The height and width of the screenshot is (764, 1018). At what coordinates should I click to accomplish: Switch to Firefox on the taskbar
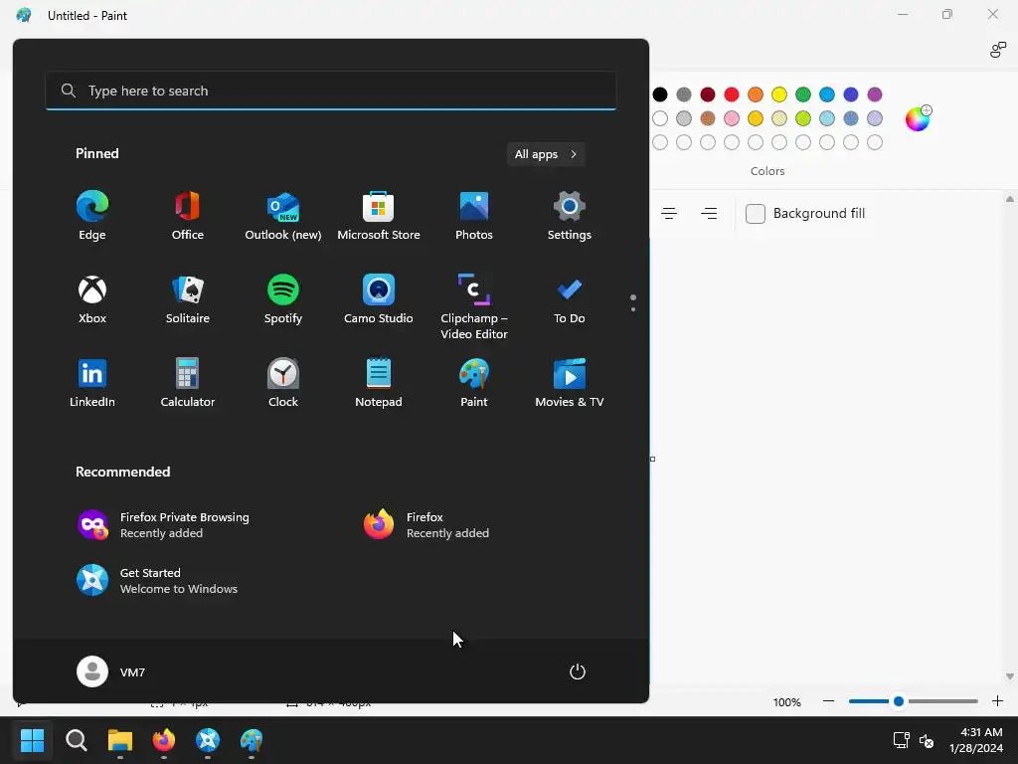(x=164, y=740)
